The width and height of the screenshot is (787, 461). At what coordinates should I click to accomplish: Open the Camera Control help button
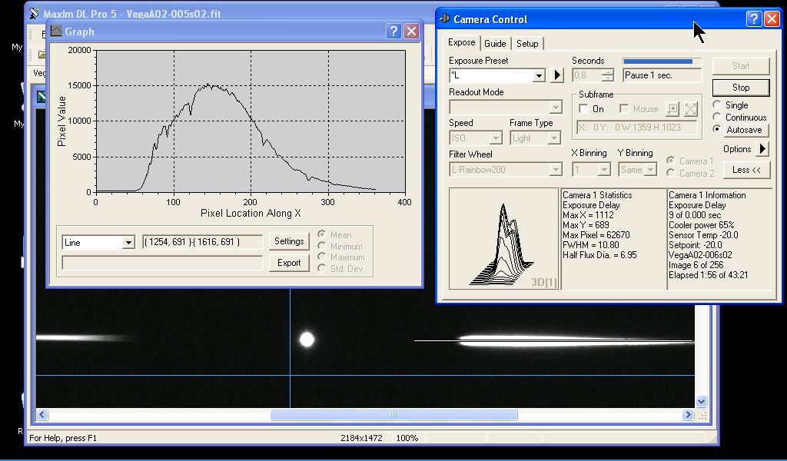(x=754, y=19)
